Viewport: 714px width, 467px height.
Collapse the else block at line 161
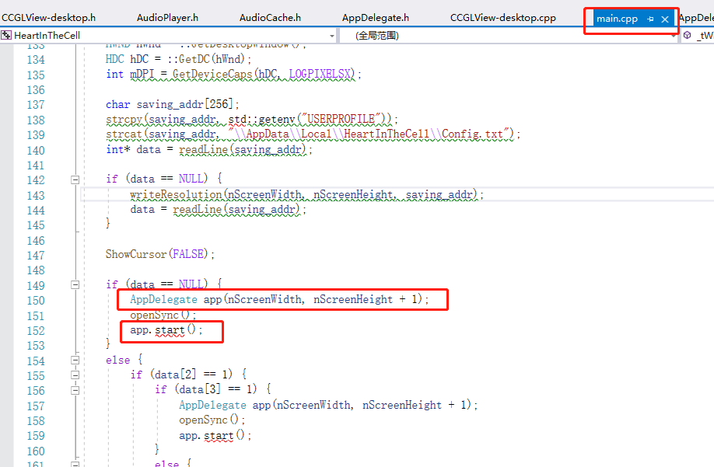point(75,464)
